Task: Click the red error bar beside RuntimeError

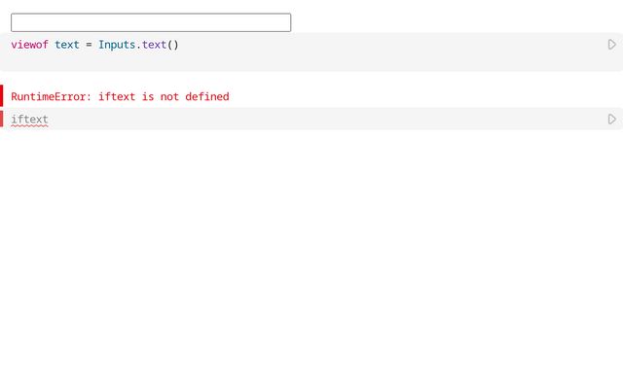Action: [2, 95]
